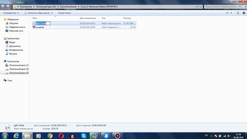Click the EN language indicator

tap(206, 136)
